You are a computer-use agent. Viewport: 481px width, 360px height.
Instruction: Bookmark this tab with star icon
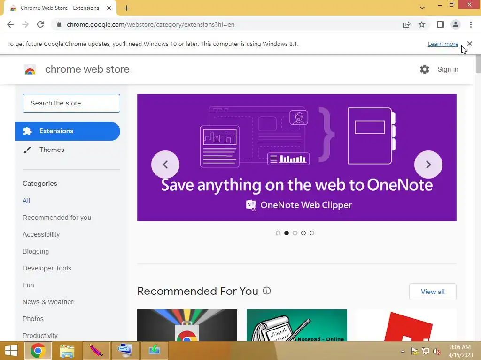(422, 24)
